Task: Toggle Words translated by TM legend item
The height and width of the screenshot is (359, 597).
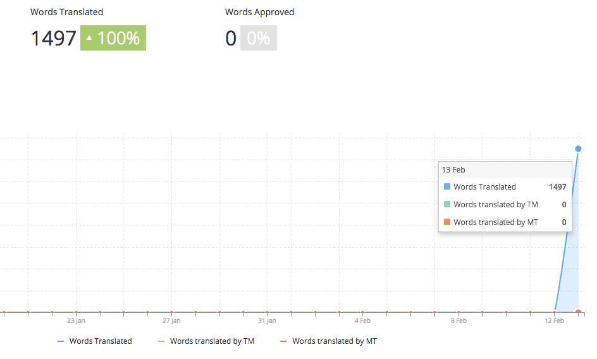Action: (x=206, y=341)
